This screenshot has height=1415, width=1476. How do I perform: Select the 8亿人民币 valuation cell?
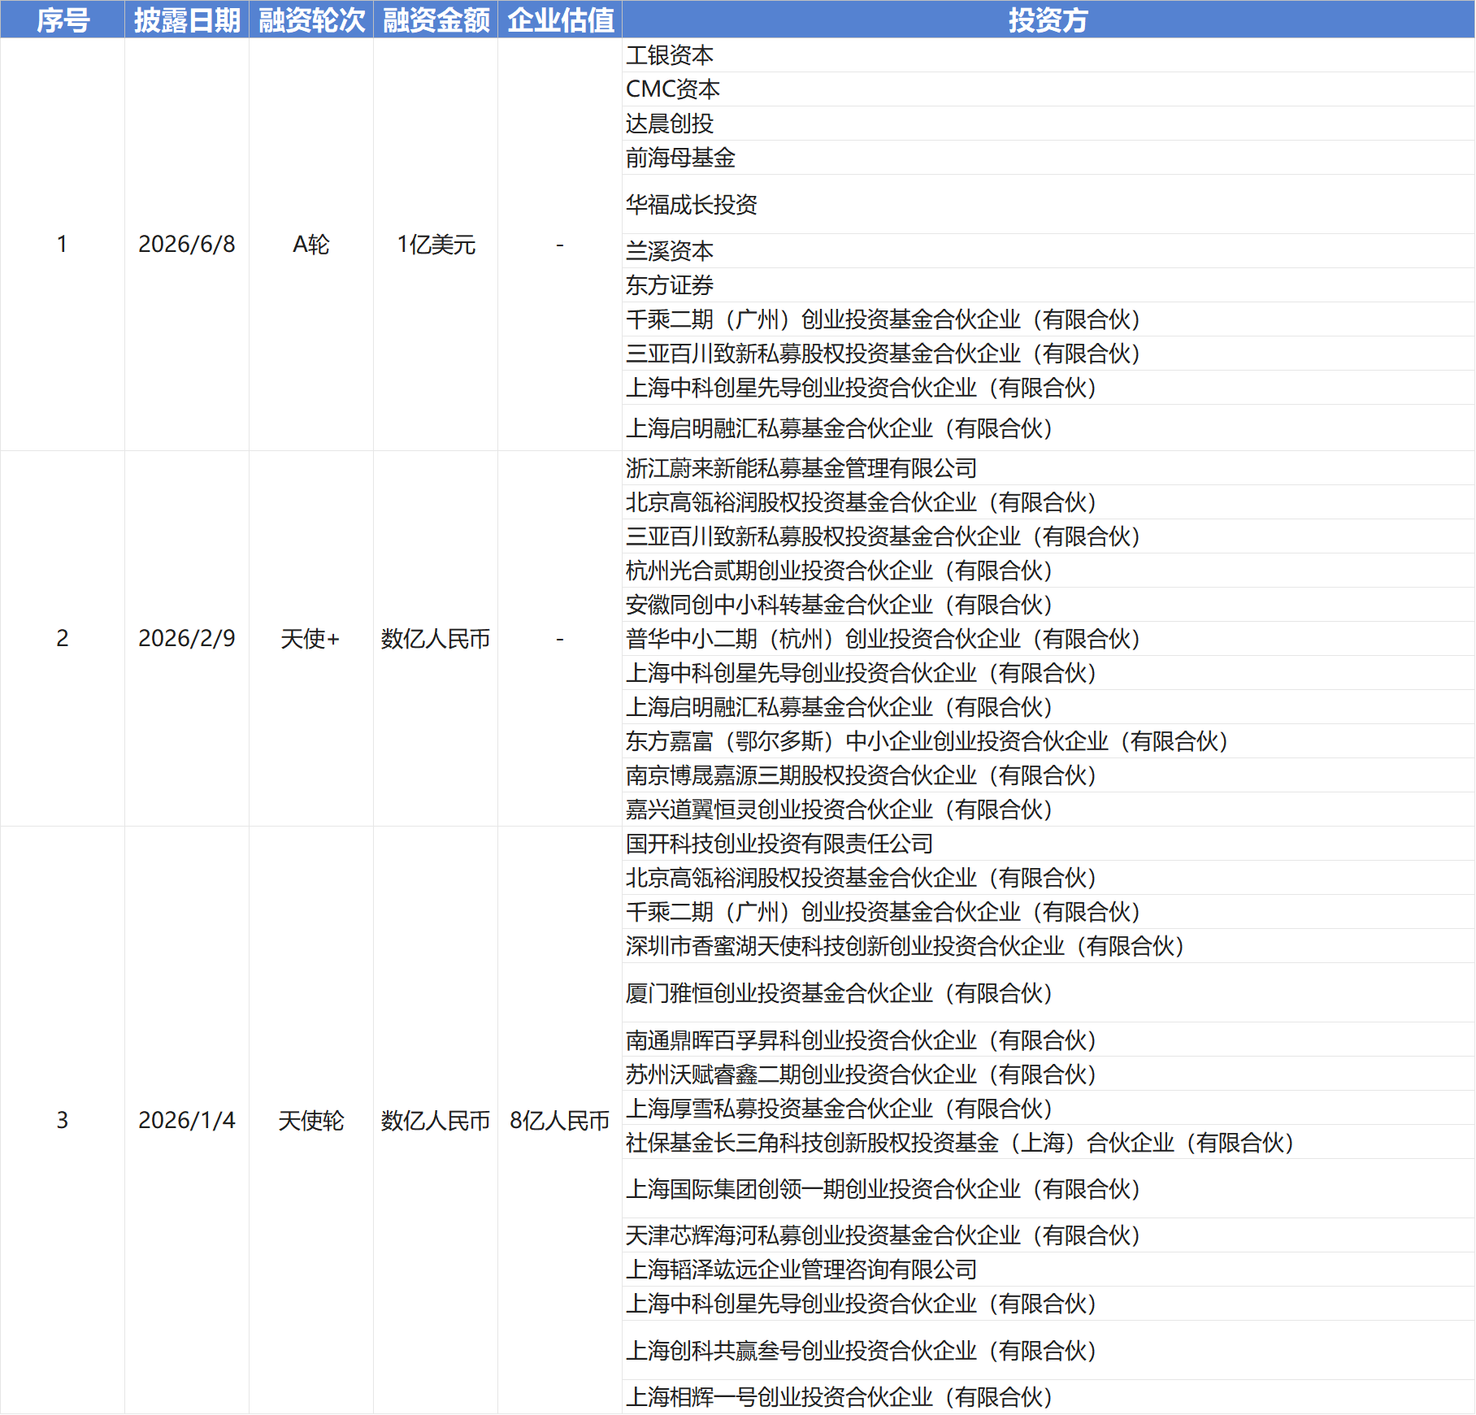coord(560,1121)
